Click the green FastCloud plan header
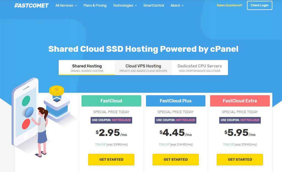The height and width of the screenshot is (172, 282). [x=111, y=101]
